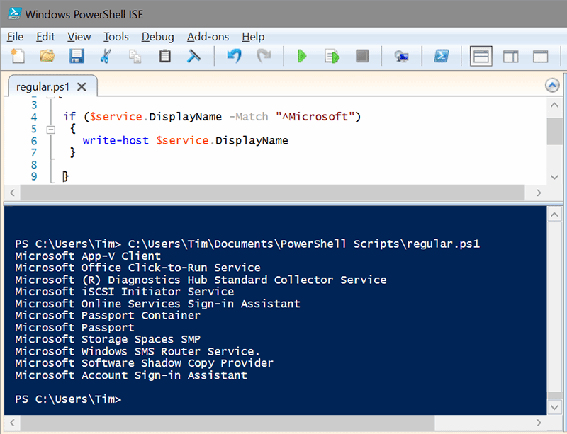The width and height of the screenshot is (567, 434).
Task: Click the New script icon
Action: [x=18, y=56]
